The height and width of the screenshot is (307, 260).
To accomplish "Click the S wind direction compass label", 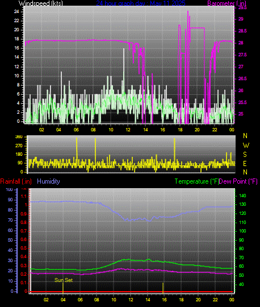I will tap(245, 155).
